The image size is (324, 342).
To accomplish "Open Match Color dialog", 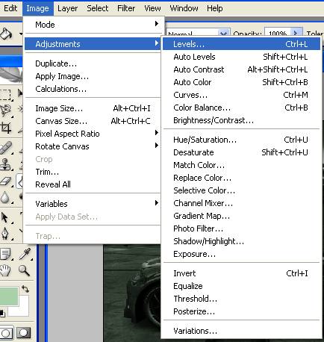I will coord(241,165).
